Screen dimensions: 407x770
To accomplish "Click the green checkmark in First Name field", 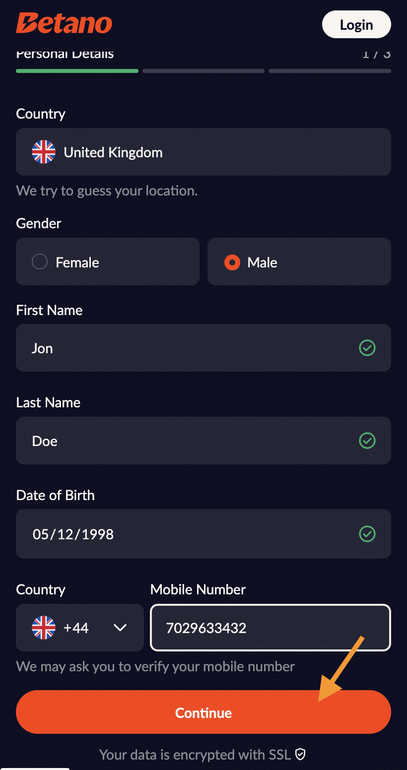I will click(367, 348).
